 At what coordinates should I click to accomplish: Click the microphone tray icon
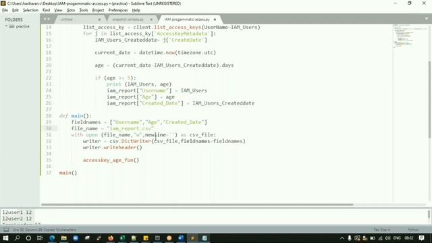[x=350, y=238]
